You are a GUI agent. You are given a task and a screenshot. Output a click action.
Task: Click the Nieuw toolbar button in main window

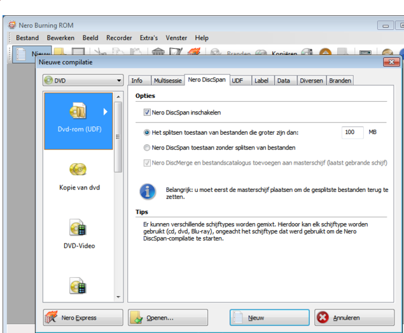tap(32, 53)
